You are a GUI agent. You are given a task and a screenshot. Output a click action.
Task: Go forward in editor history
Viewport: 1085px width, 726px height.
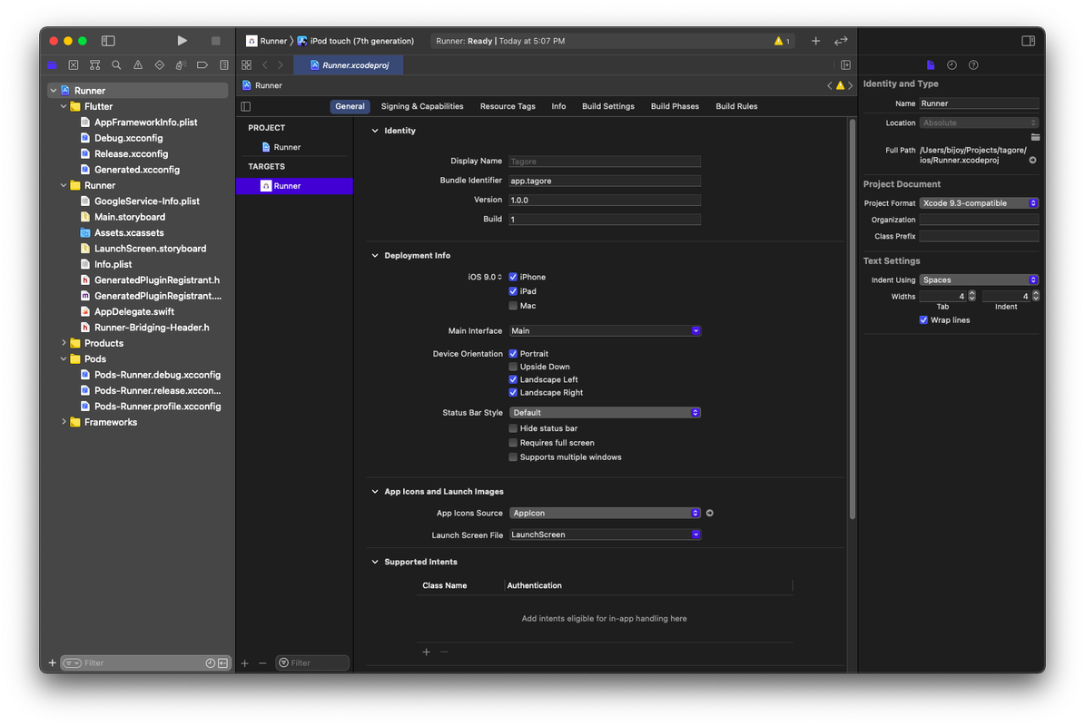281,65
